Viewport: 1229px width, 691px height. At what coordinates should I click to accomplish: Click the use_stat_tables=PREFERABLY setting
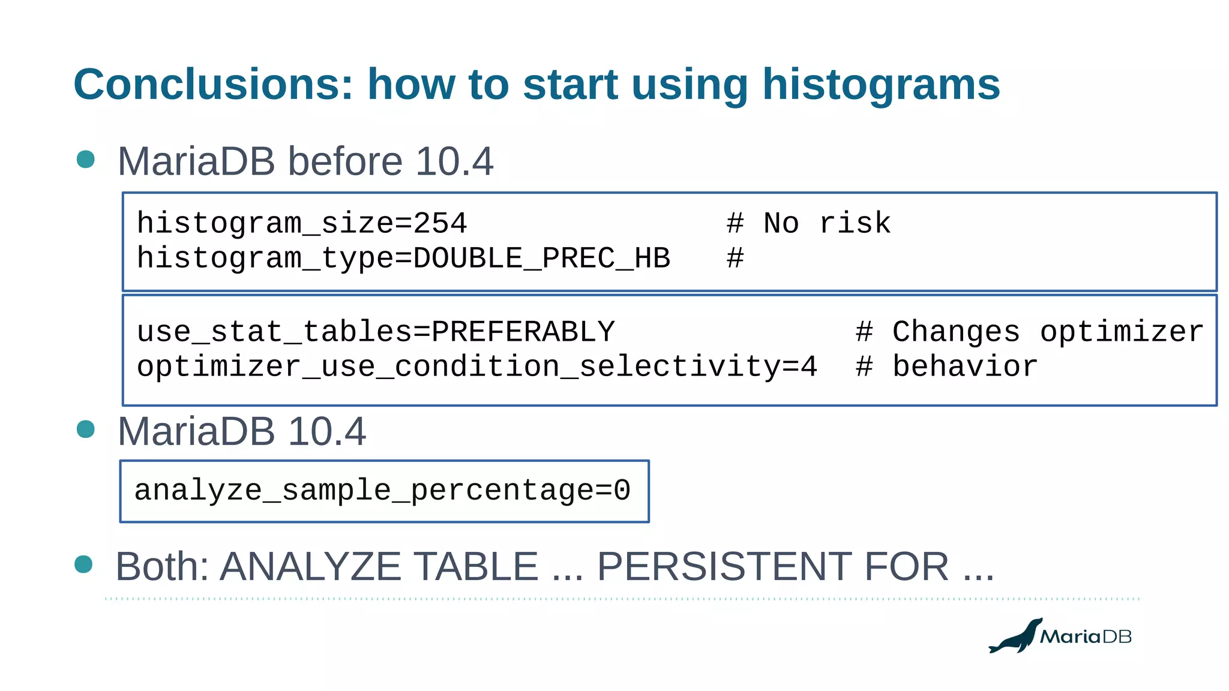click(376, 332)
